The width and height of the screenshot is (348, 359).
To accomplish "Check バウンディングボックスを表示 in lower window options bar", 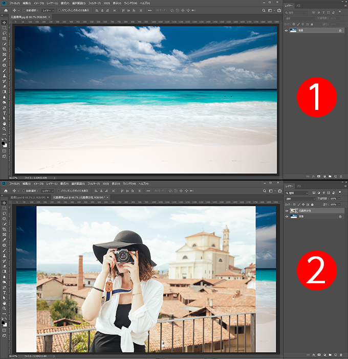I will (59, 190).
